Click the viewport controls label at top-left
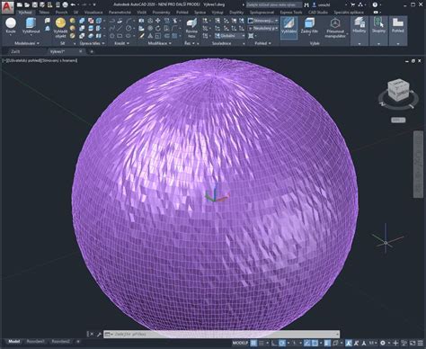Image resolution: width=426 pixels, height=349 pixels. [40, 60]
